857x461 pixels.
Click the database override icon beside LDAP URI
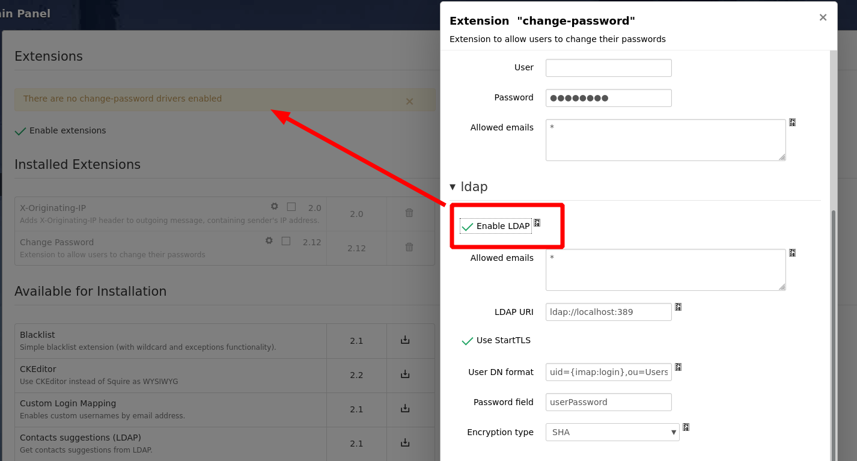pyautogui.click(x=678, y=307)
